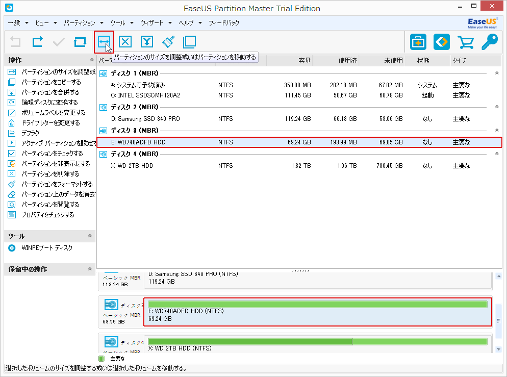Image resolution: width=507 pixels, height=377 pixels.
Task: Click the Copy partition toolbar icon
Action: pyautogui.click(x=189, y=42)
